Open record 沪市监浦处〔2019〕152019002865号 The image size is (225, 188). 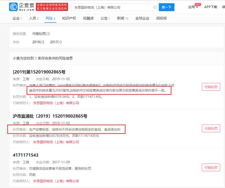(50, 116)
